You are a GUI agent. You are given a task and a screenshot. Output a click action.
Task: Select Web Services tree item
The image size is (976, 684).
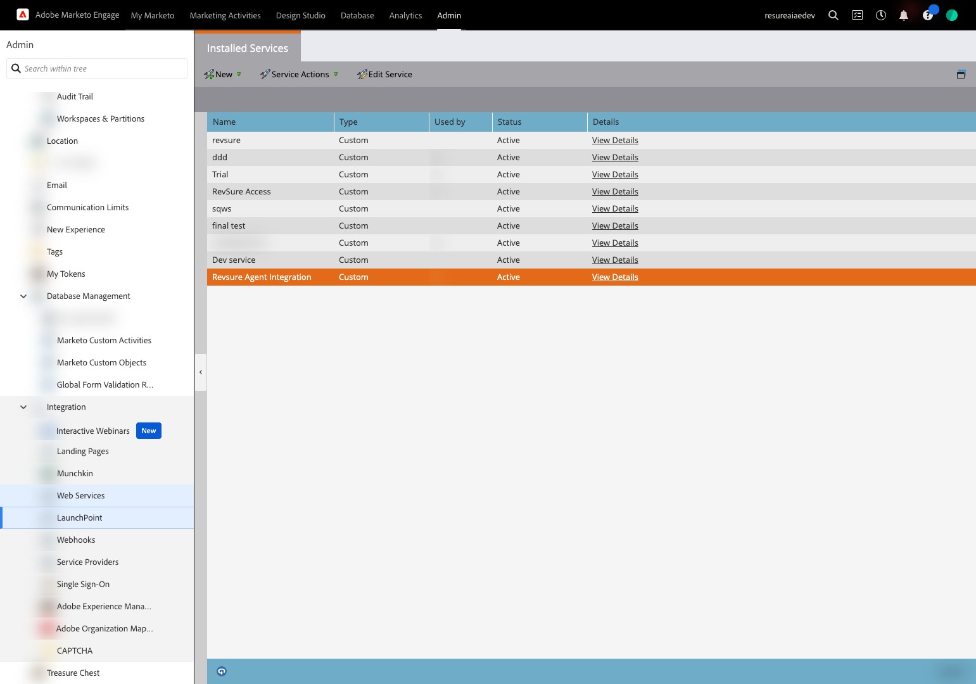click(81, 495)
